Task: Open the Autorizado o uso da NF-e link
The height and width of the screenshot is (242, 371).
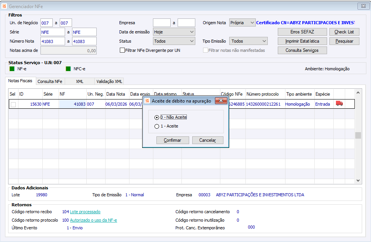Action: coord(94,220)
